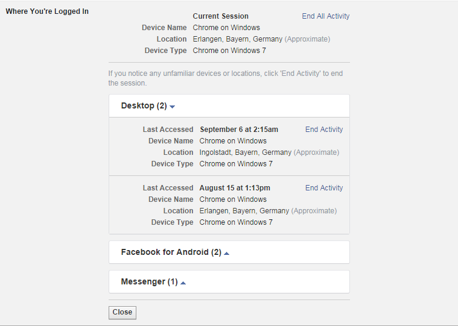Image resolution: width=458 pixels, height=326 pixels.
Task: Click Erlangen location in August 15 session
Action: point(244,211)
